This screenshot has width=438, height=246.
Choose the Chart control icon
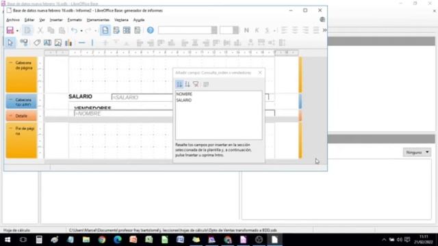coord(68,42)
